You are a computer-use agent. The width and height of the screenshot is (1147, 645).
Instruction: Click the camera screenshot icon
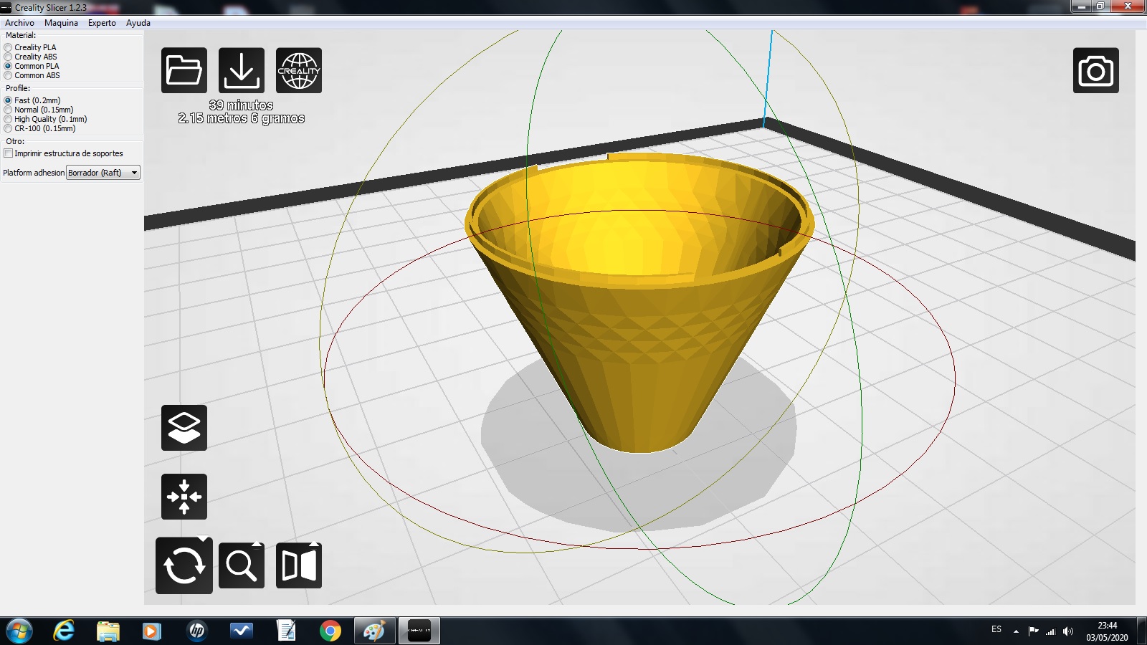point(1095,70)
